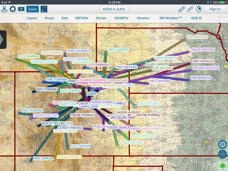The width and height of the screenshot is (228, 171).
Task: Select the GLD.SAYGE8 label
Action: [x=148, y=104]
